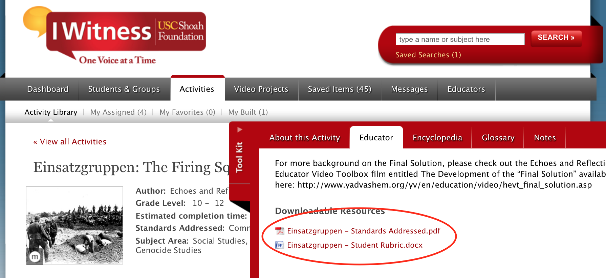The image size is (606, 278).
Task: Select the 'Subject Area:' label
Action: [x=162, y=241]
